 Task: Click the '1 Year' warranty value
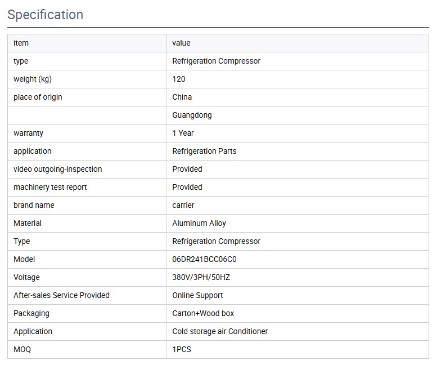point(183,133)
